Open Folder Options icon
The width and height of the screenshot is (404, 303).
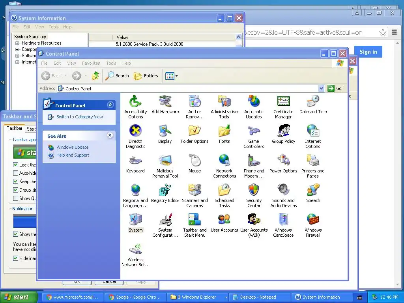[x=195, y=134]
